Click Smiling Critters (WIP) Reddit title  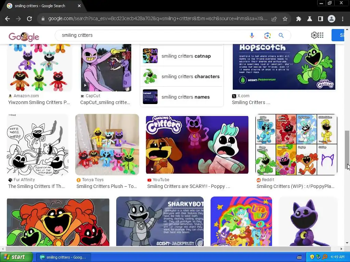295,186
